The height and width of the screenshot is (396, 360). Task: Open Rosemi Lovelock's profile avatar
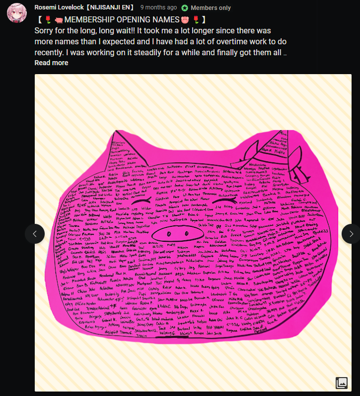pyautogui.click(x=17, y=13)
